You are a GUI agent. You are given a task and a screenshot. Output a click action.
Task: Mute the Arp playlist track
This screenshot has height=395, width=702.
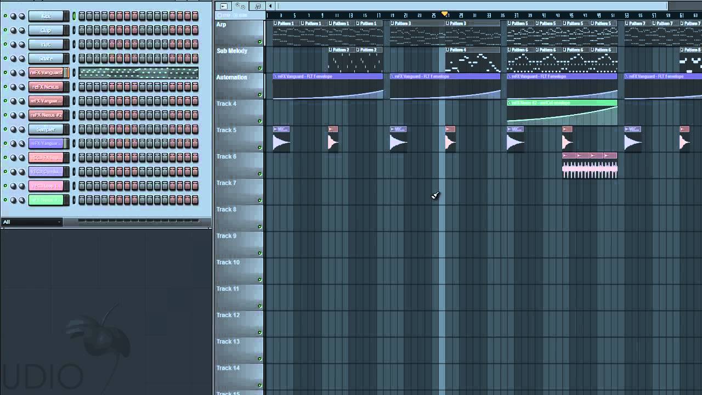tap(260, 42)
